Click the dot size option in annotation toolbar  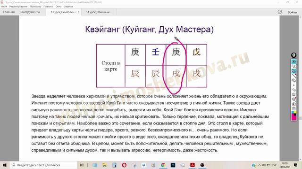(294, 85)
